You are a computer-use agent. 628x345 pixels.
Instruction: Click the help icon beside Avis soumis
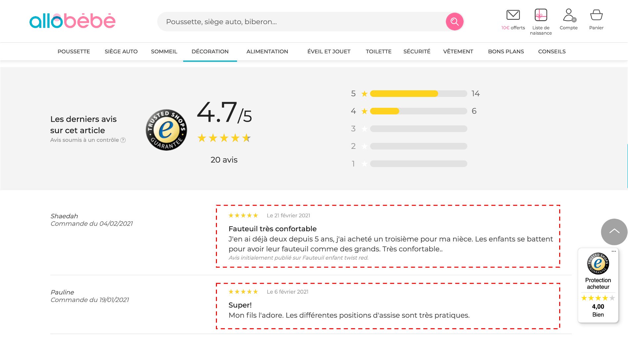point(123,140)
